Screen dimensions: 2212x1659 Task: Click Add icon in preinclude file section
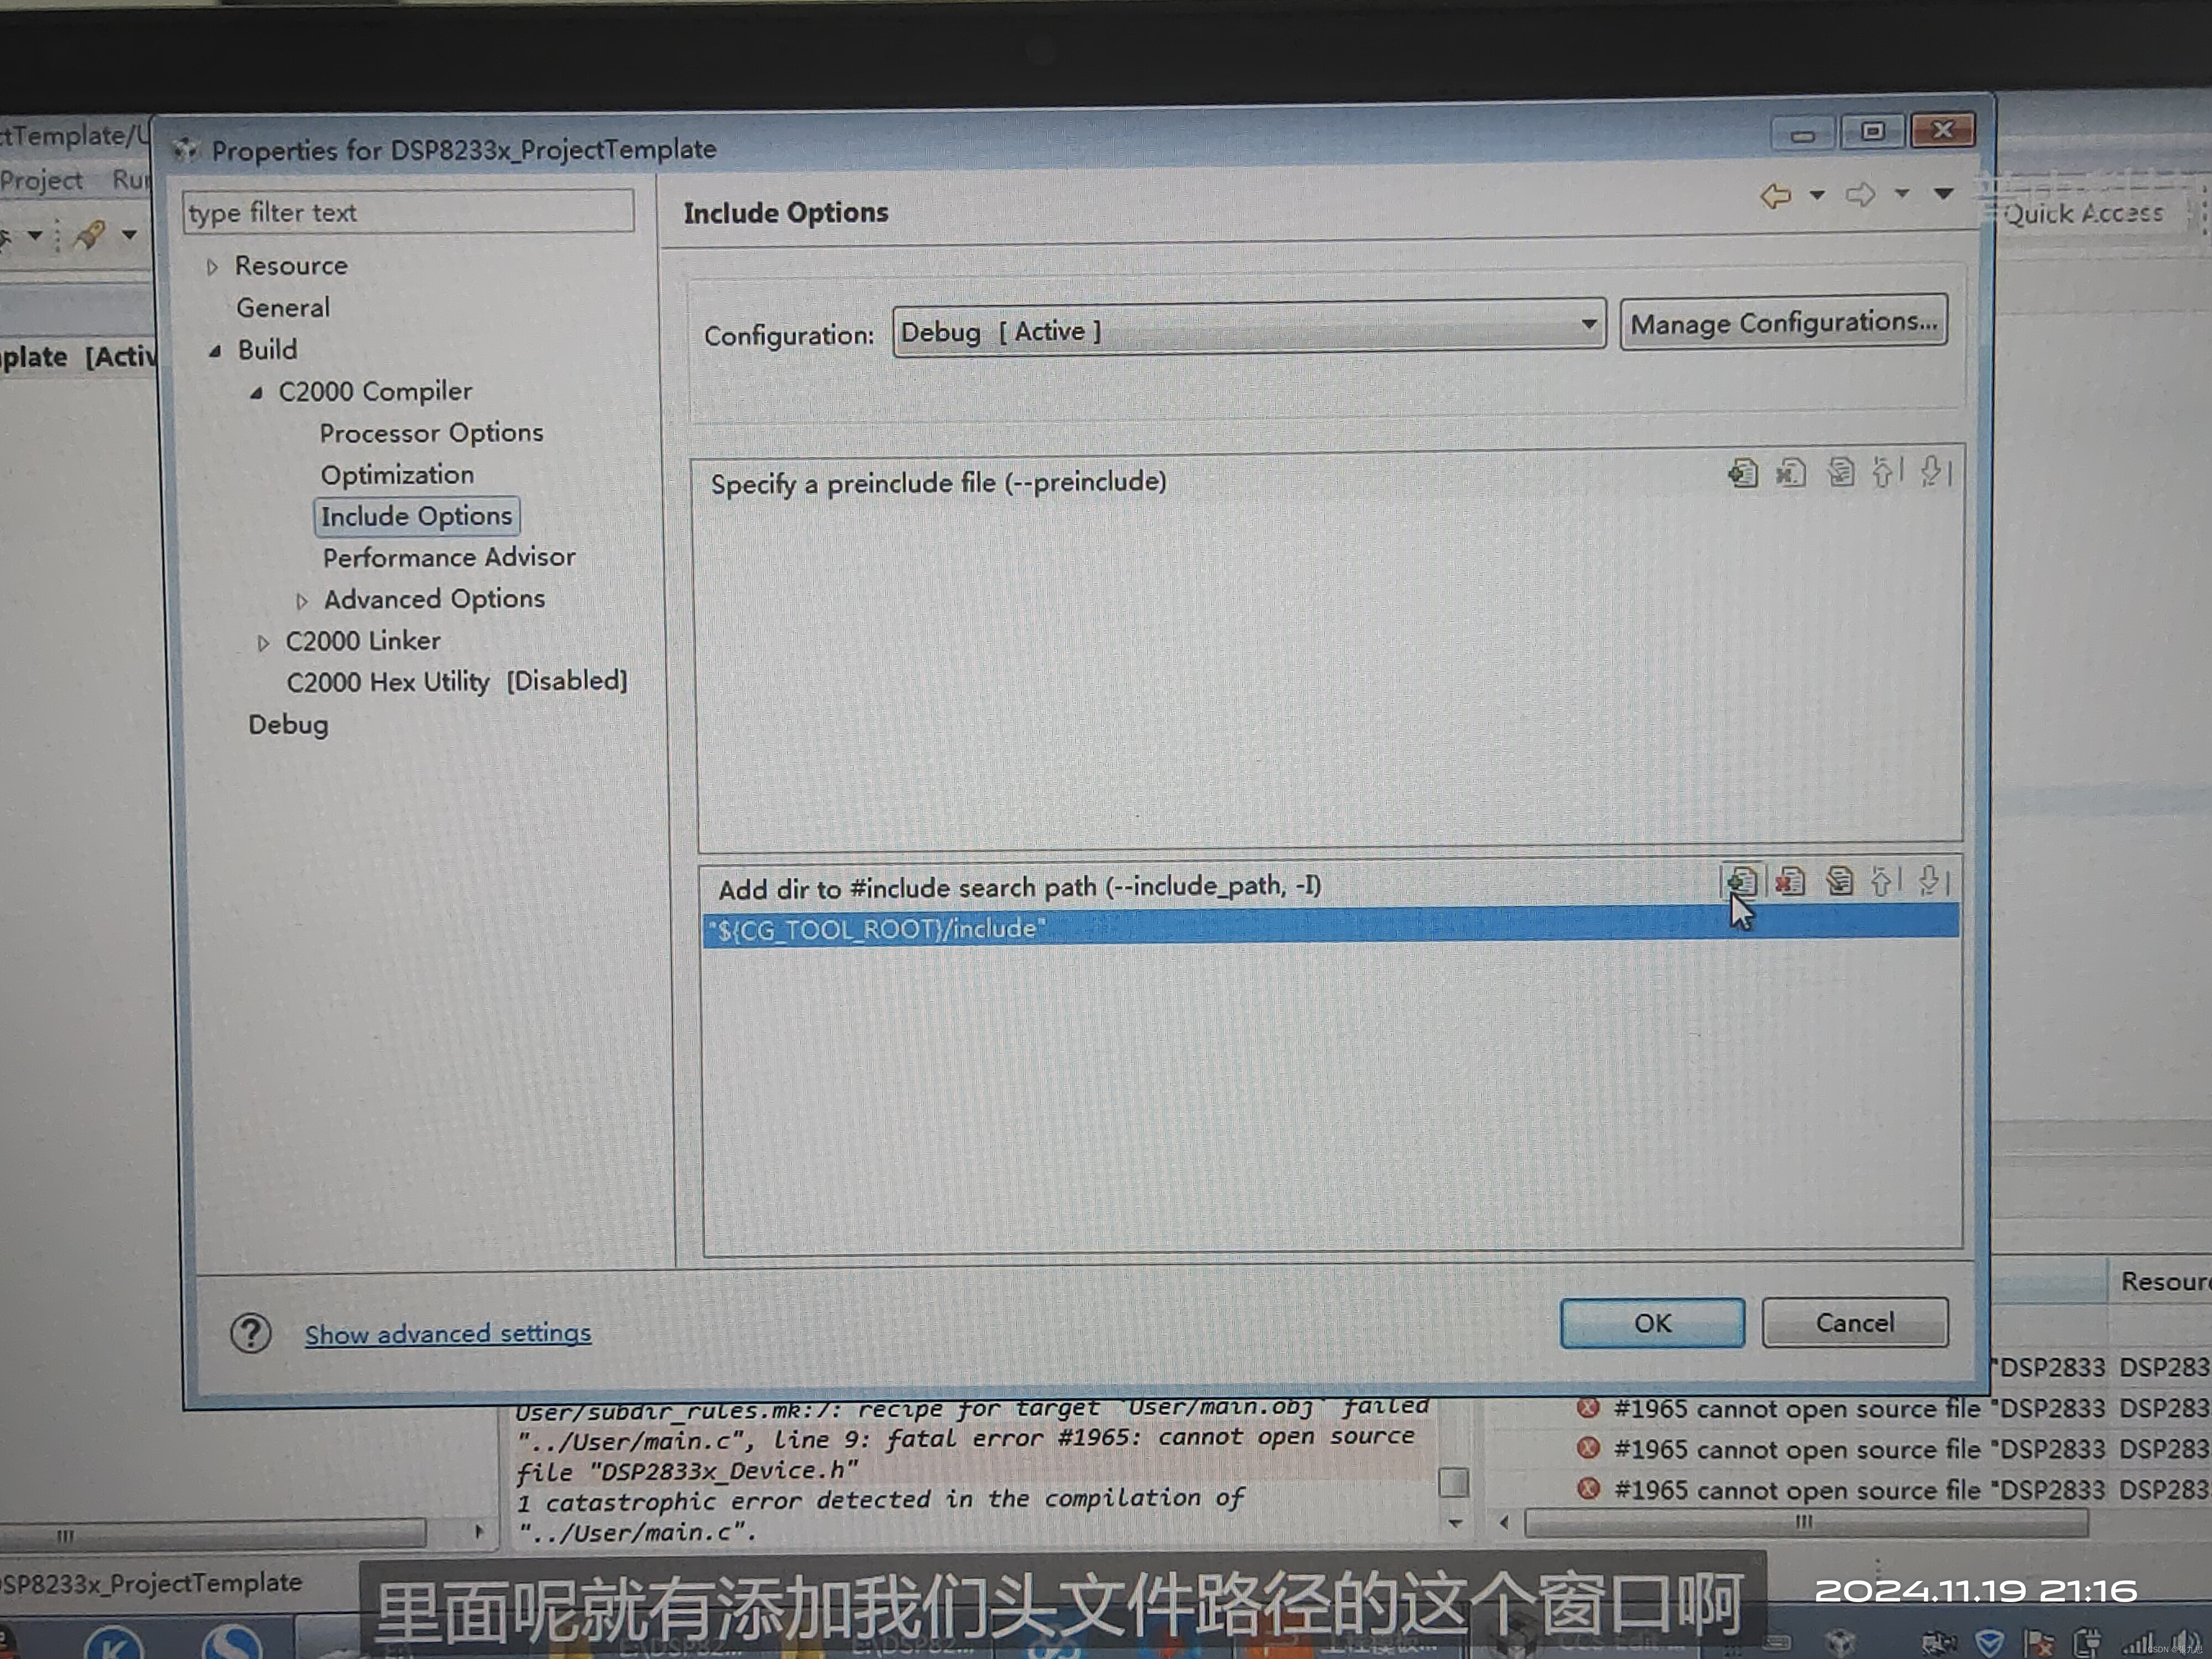point(1743,472)
